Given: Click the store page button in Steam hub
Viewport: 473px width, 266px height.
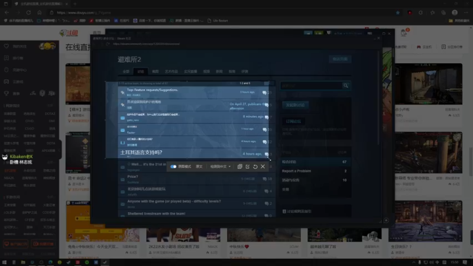Looking at the screenshot, I should [x=340, y=59].
